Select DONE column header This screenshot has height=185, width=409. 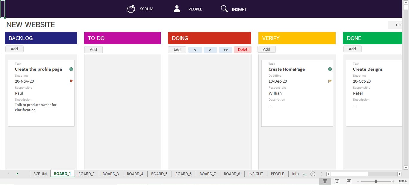[372, 38]
